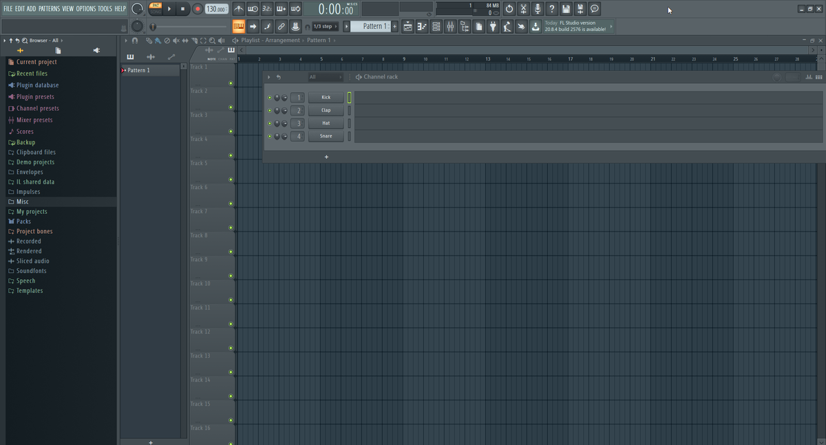This screenshot has height=445, width=826.
Task: Open the 1/3 step snap dropdown
Action: (325, 26)
